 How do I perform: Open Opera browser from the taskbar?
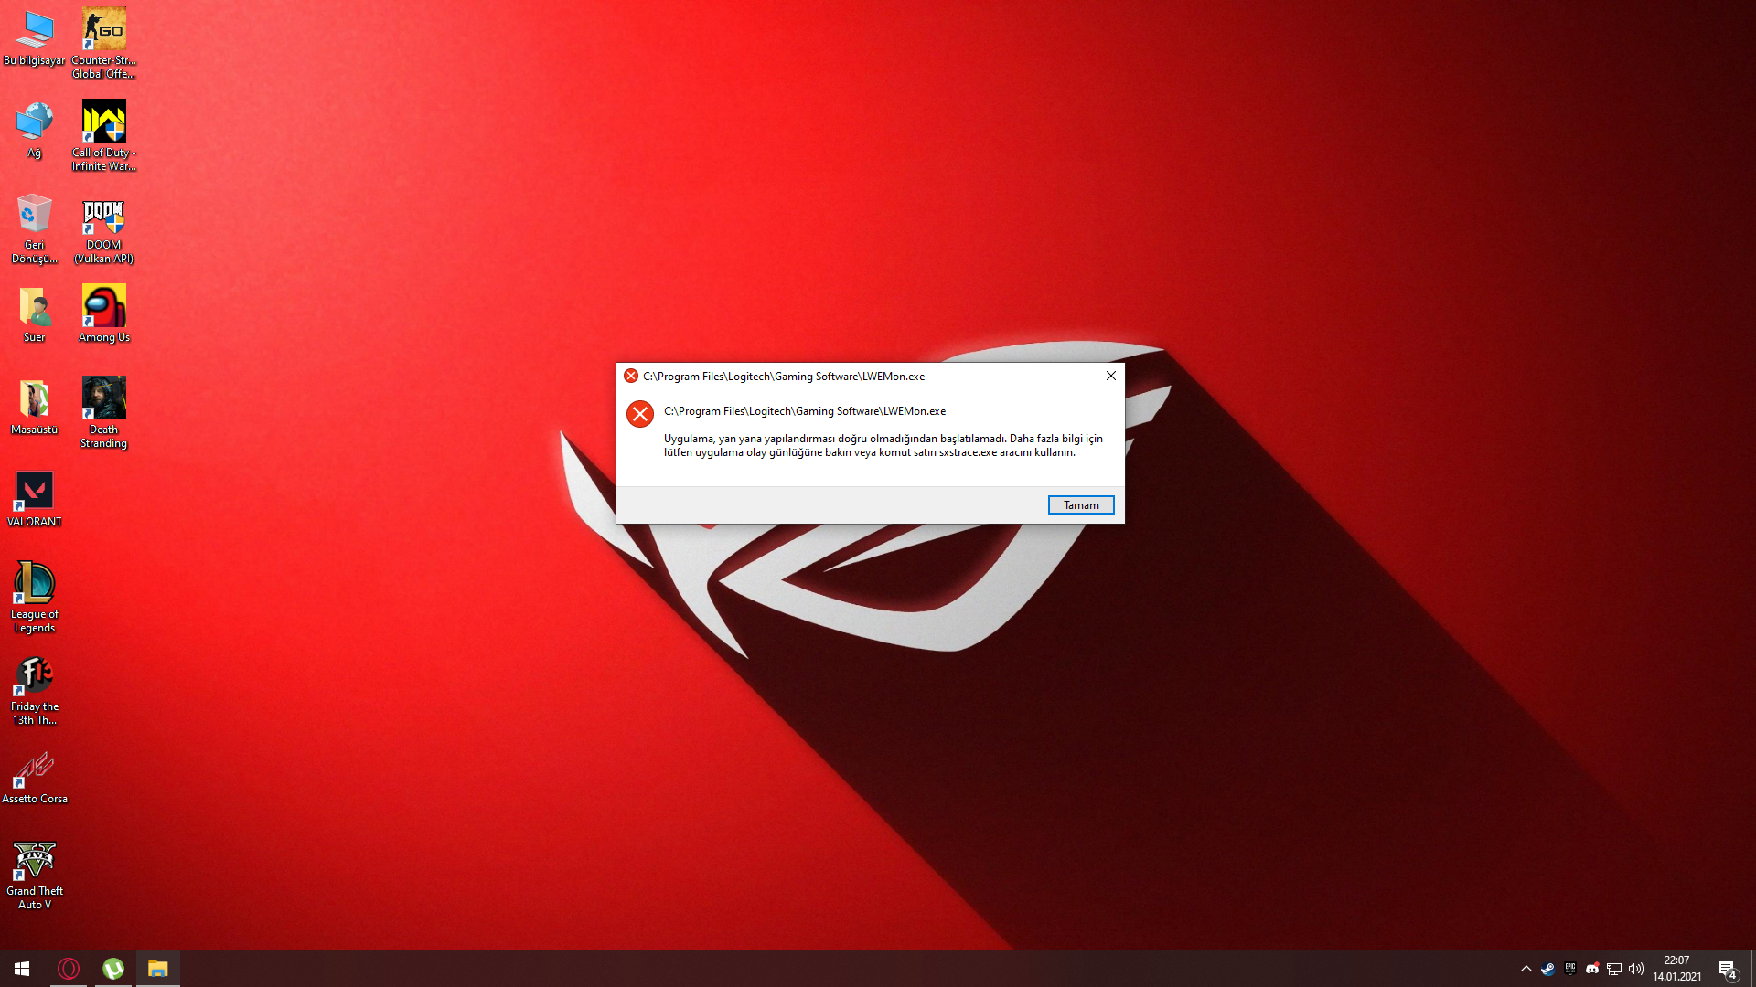point(69,969)
